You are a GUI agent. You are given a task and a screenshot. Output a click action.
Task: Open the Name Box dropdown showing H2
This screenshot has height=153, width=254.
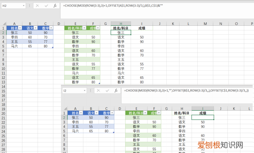pos(24,6)
